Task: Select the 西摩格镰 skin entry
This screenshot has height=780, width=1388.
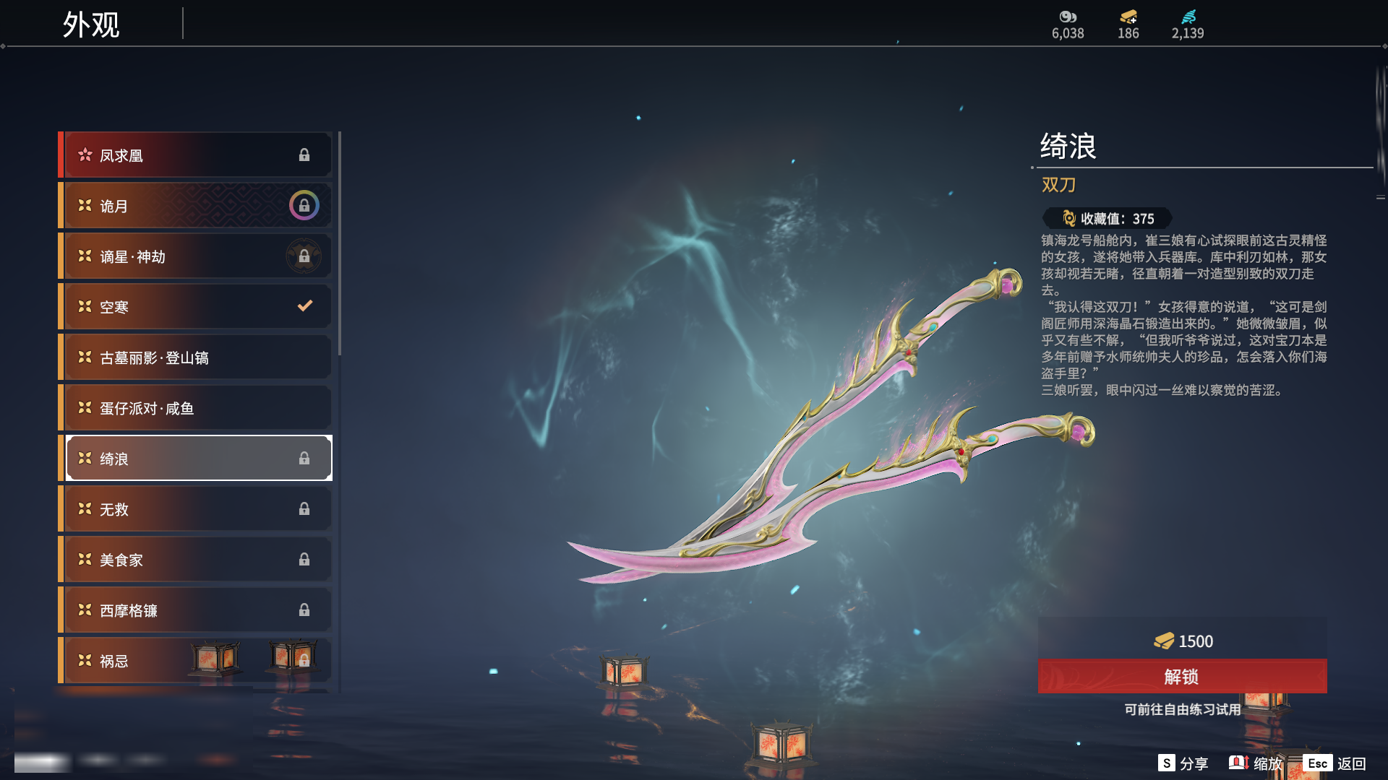Action: pos(195,610)
